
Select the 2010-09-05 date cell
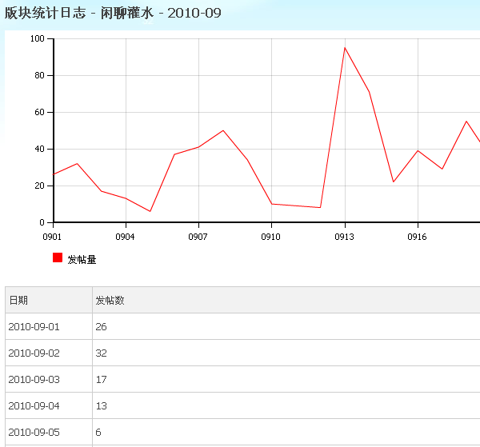click(x=34, y=432)
